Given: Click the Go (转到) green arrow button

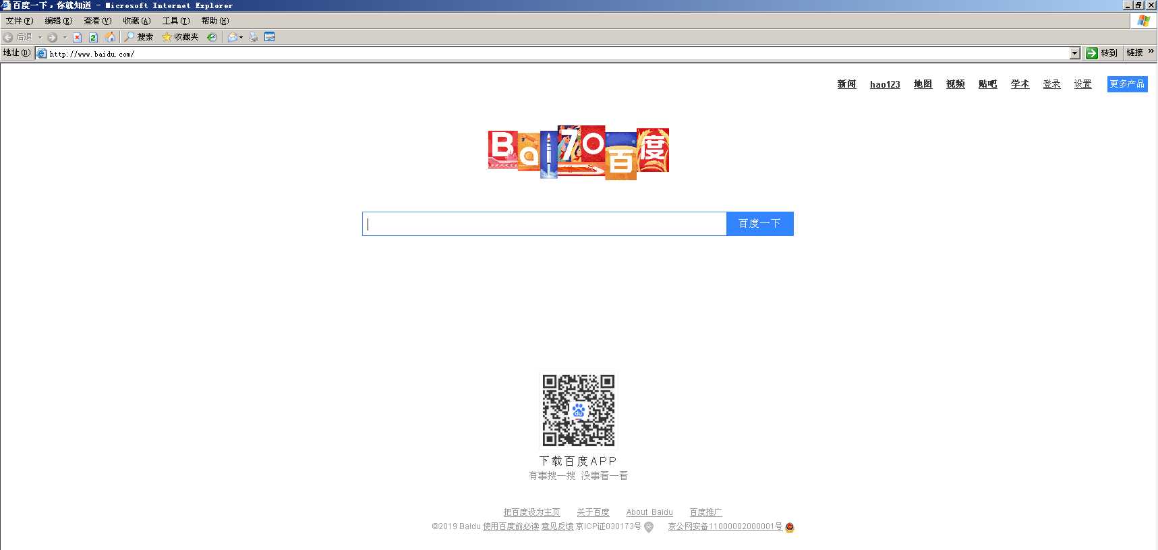Looking at the screenshot, I should (x=1101, y=53).
